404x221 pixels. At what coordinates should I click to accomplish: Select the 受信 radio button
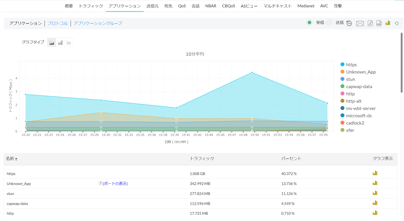point(309,23)
